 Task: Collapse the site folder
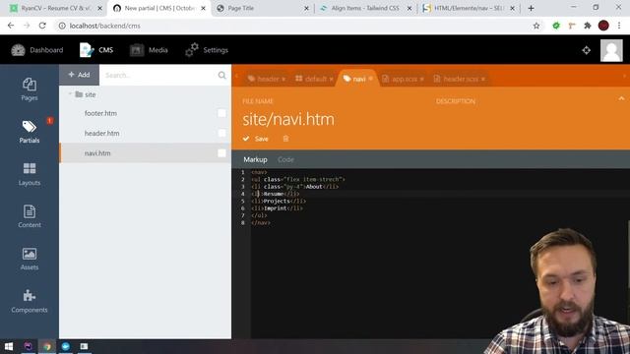(70, 94)
